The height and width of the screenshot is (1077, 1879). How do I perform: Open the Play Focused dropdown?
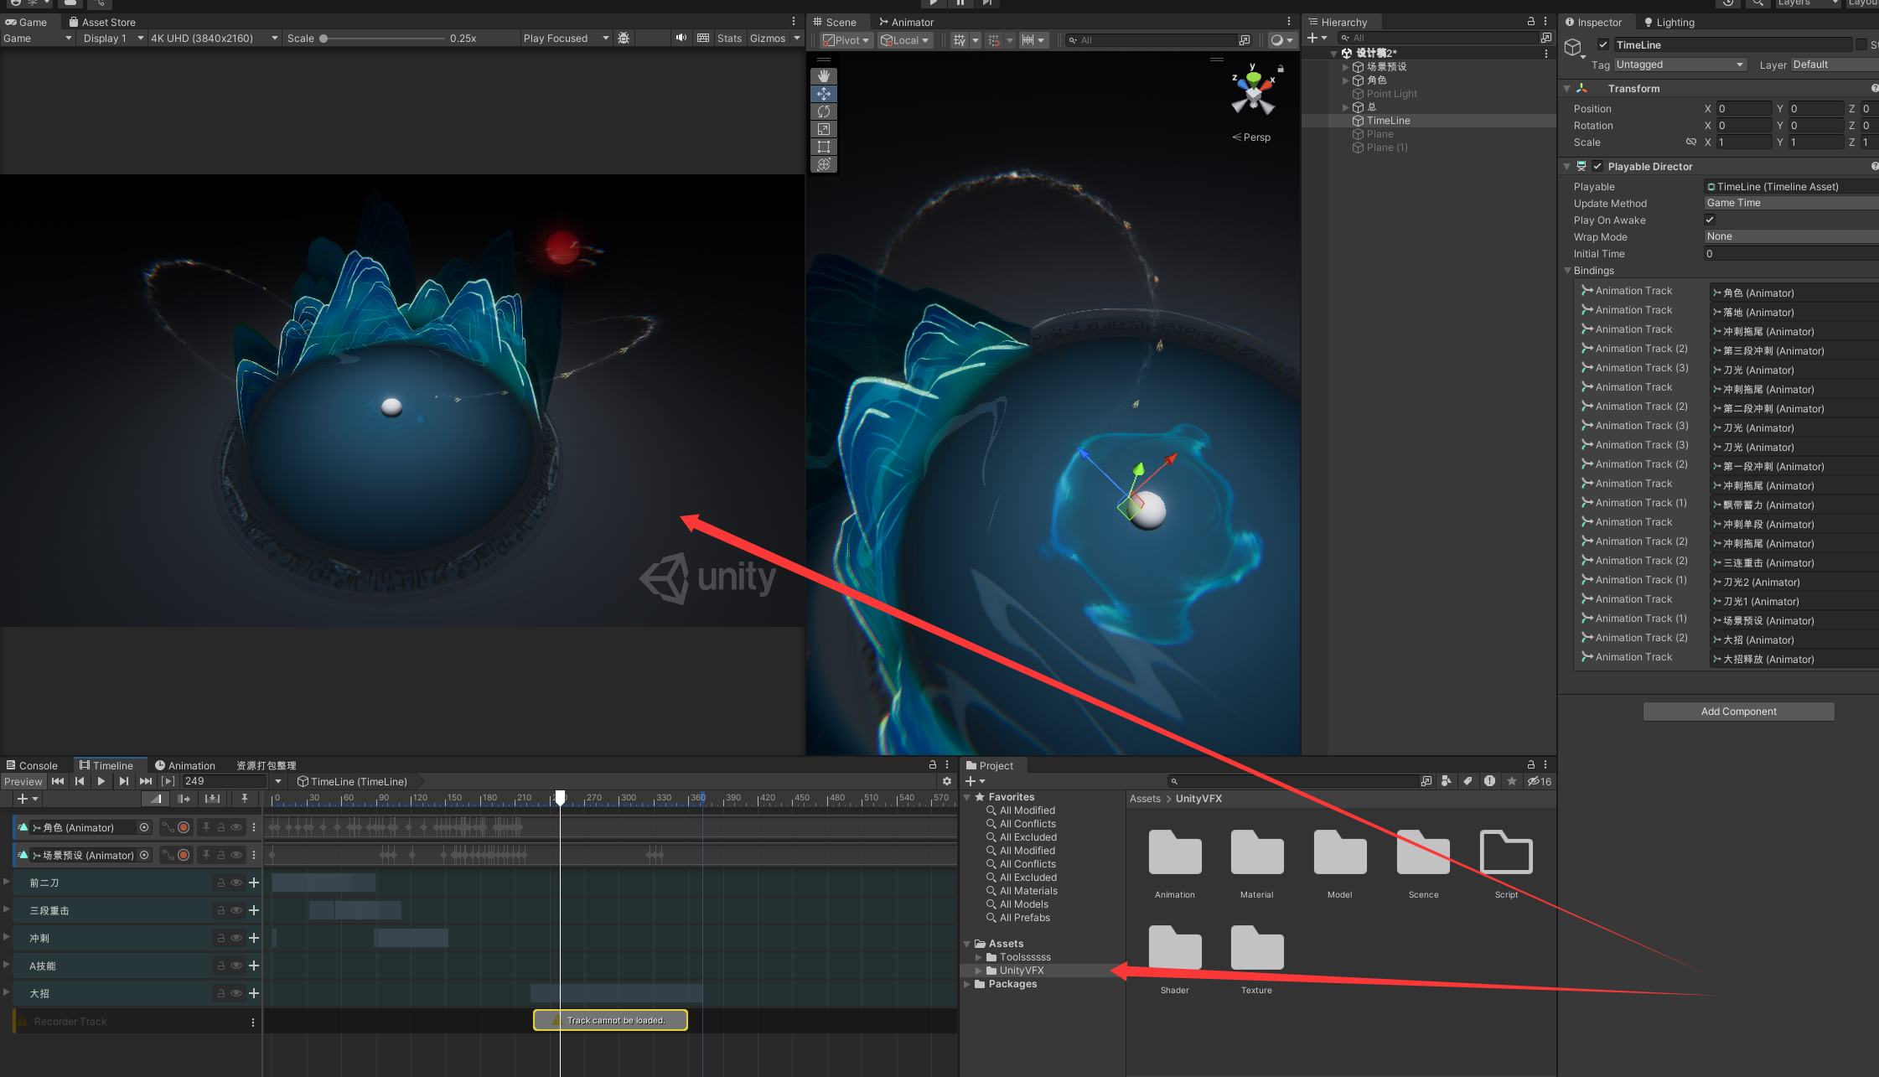pyautogui.click(x=565, y=39)
